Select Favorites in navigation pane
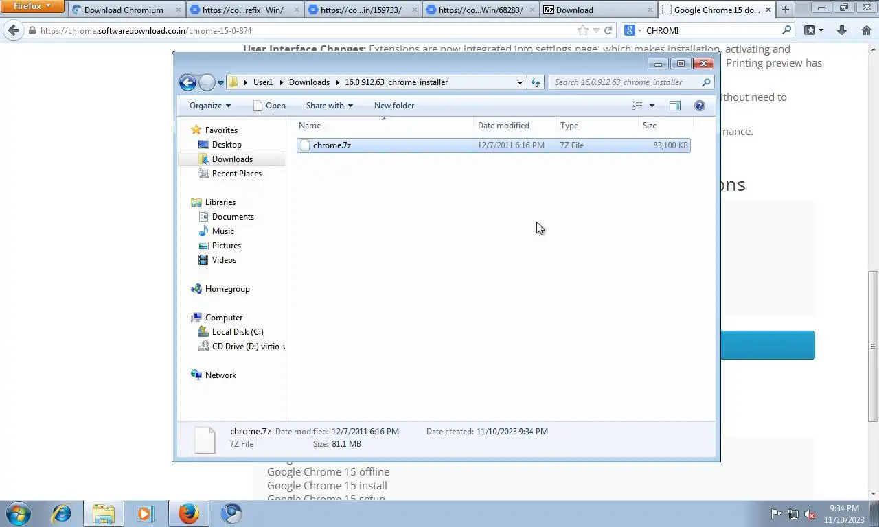Viewport: 879px width, 527px height. tap(221, 130)
